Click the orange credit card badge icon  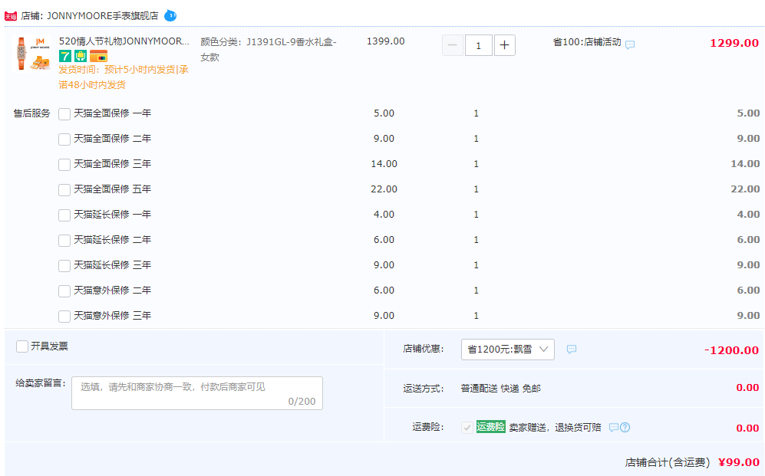tap(98, 56)
